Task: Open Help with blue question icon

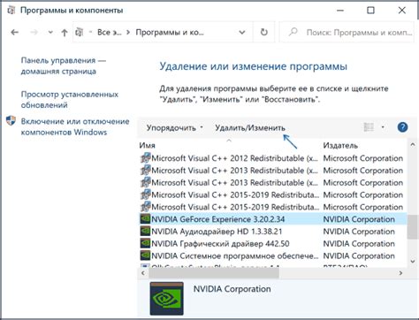Action: [402, 127]
